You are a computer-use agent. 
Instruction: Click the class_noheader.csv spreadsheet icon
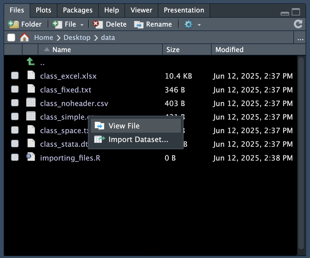pos(31,103)
